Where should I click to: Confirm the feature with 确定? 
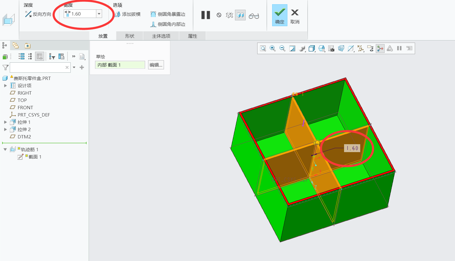point(280,15)
